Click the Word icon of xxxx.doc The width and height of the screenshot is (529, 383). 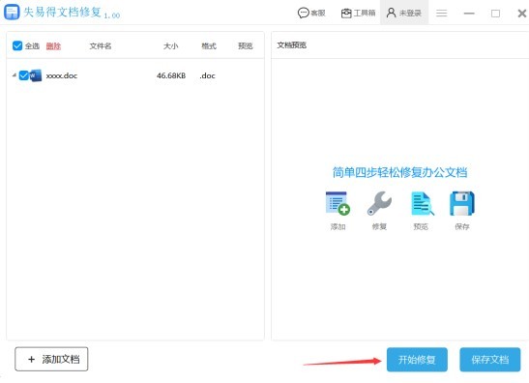click(36, 75)
